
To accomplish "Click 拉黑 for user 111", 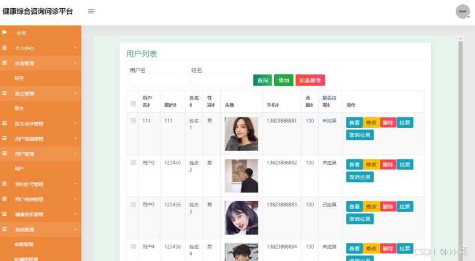I will (x=405, y=123).
